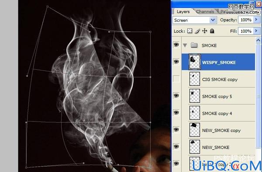
Task: Click the Opacity 100% field
Action: pos(246,20)
